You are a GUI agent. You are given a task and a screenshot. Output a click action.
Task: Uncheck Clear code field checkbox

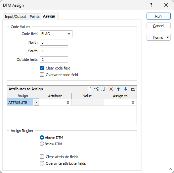coord(42,68)
